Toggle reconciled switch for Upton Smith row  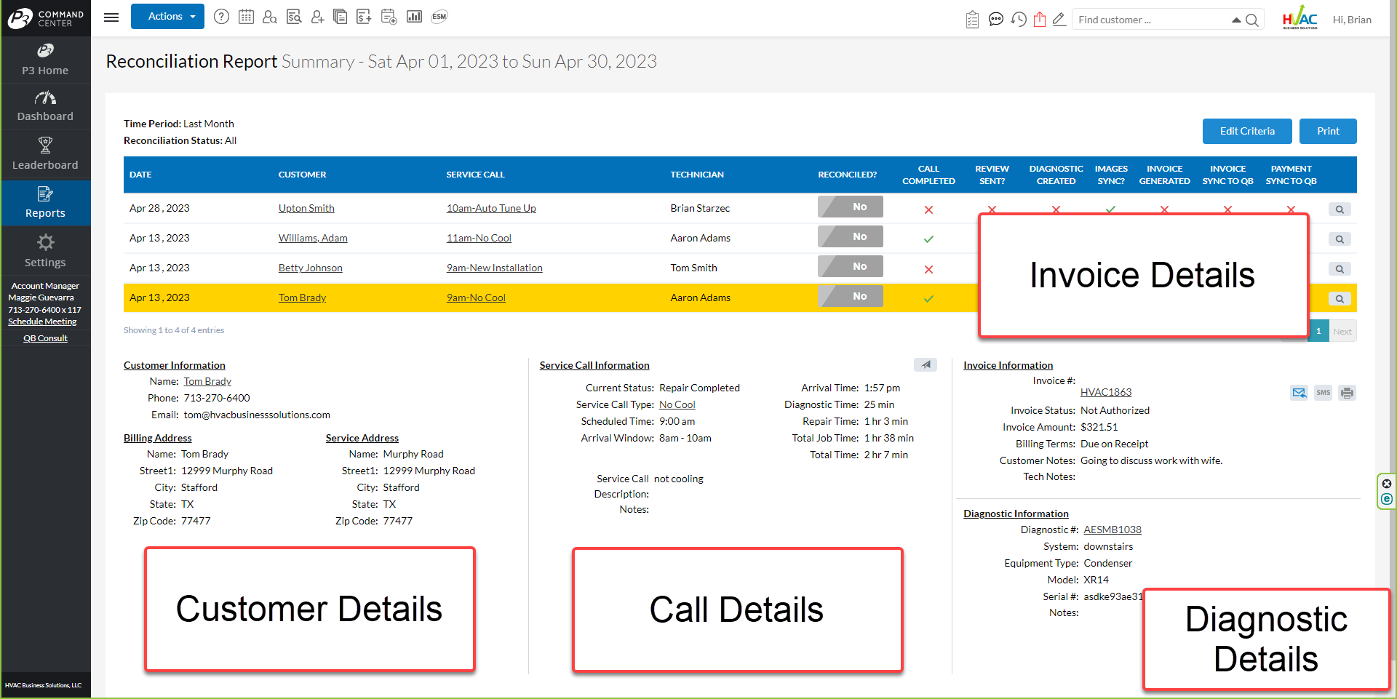[850, 207]
